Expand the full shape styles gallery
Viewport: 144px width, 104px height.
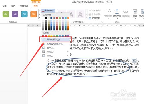(x=39, y=17)
